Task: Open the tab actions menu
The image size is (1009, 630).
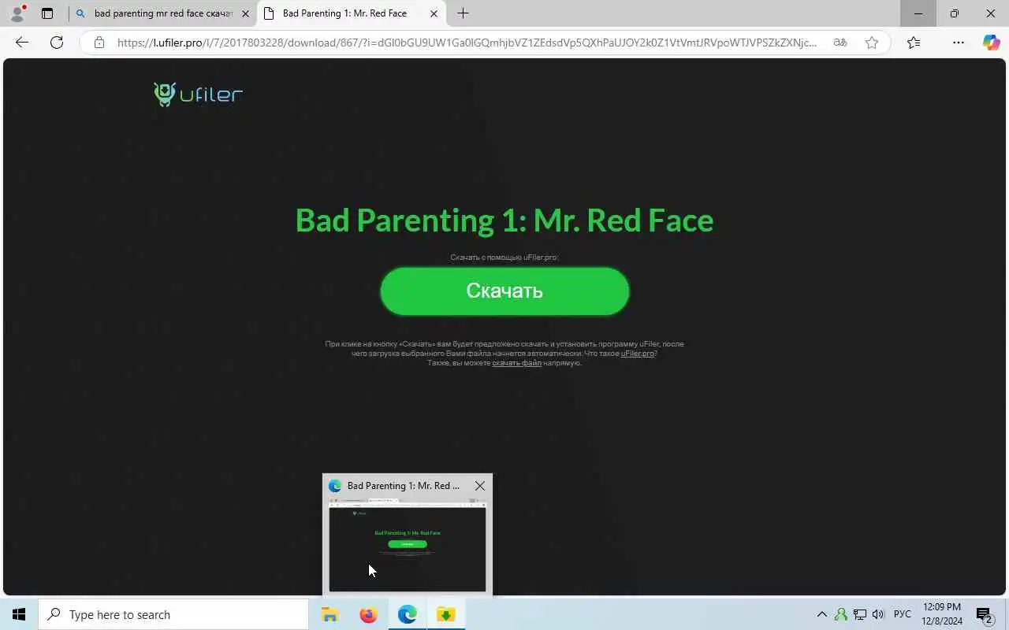Action: pyautogui.click(x=47, y=13)
